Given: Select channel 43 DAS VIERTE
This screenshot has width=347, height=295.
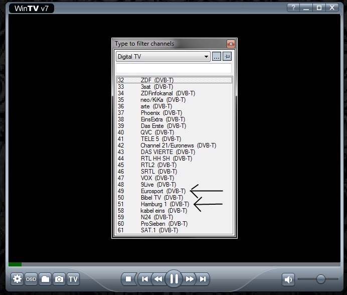Looking at the screenshot, I should [x=175, y=152].
